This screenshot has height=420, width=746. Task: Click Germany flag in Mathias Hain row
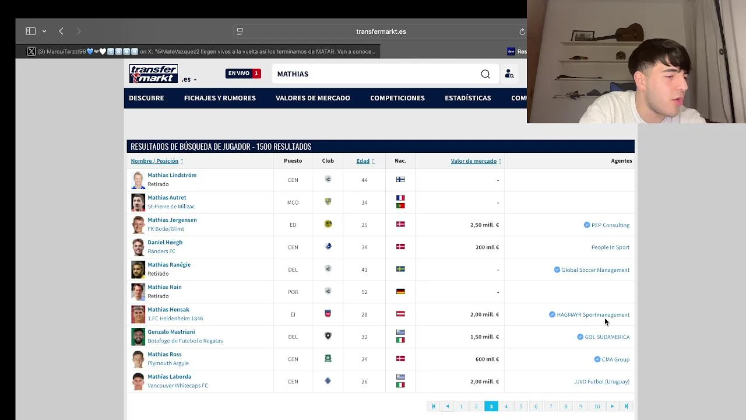coord(400,292)
